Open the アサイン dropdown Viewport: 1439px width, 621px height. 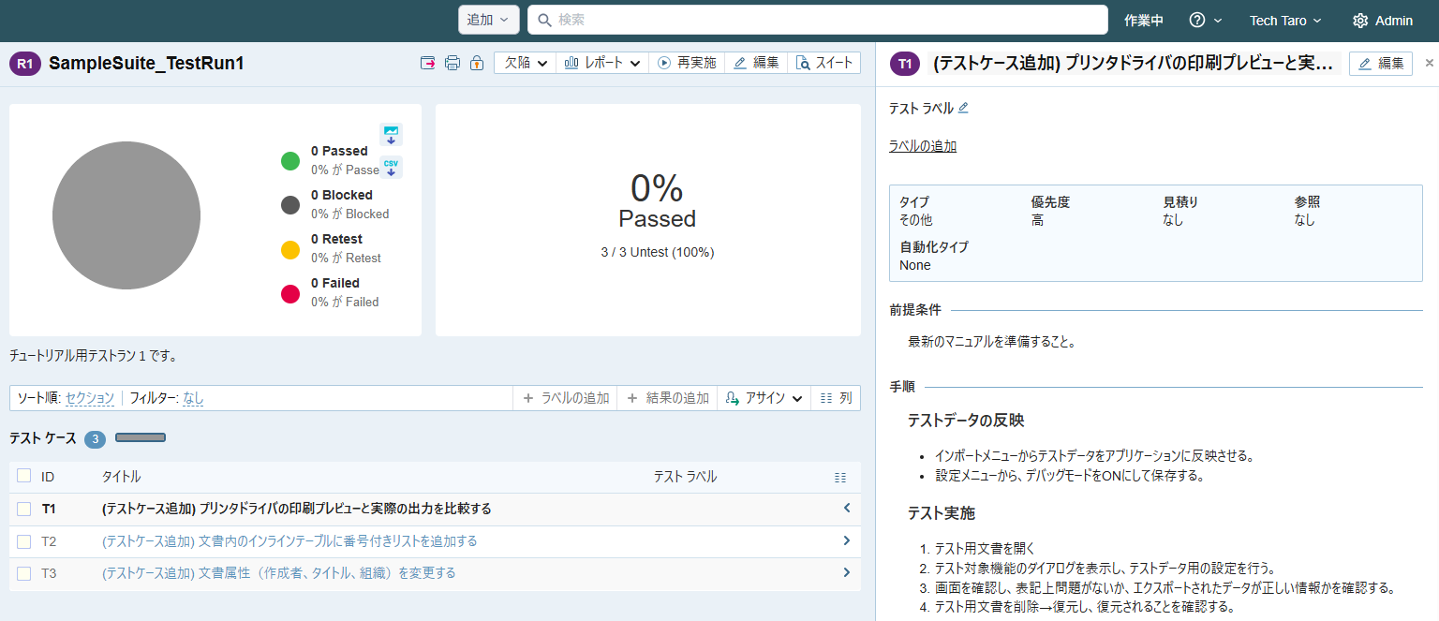coord(764,398)
